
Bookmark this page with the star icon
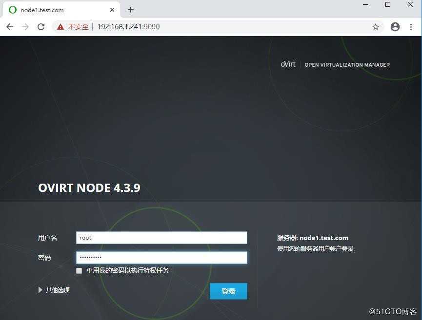coord(376,27)
